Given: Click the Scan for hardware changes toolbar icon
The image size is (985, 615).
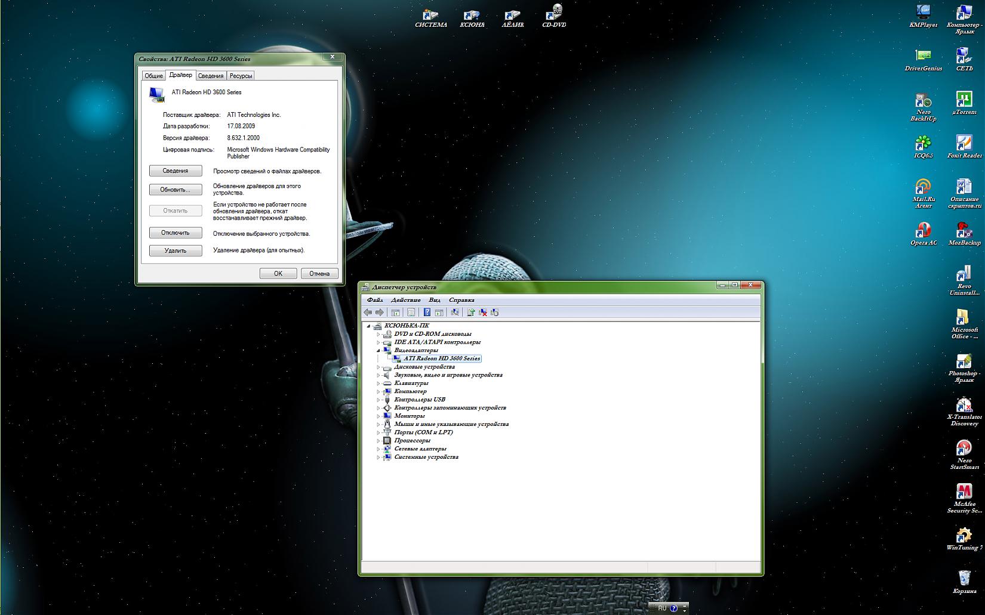Looking at the screenshot, I should click(x=455, y=312).
